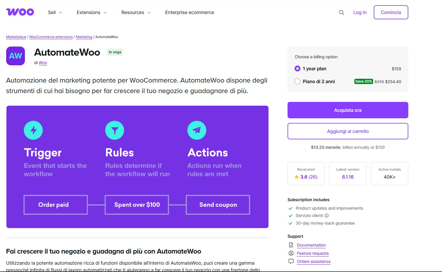This screenshot has width=442, height=272.
Task: Click the Support section heading
Action: (295, 236)
